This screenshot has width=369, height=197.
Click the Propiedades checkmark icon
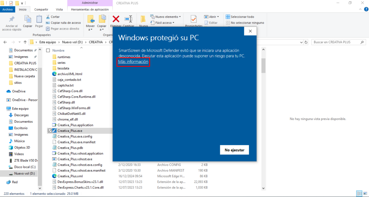tap(194, 19)
